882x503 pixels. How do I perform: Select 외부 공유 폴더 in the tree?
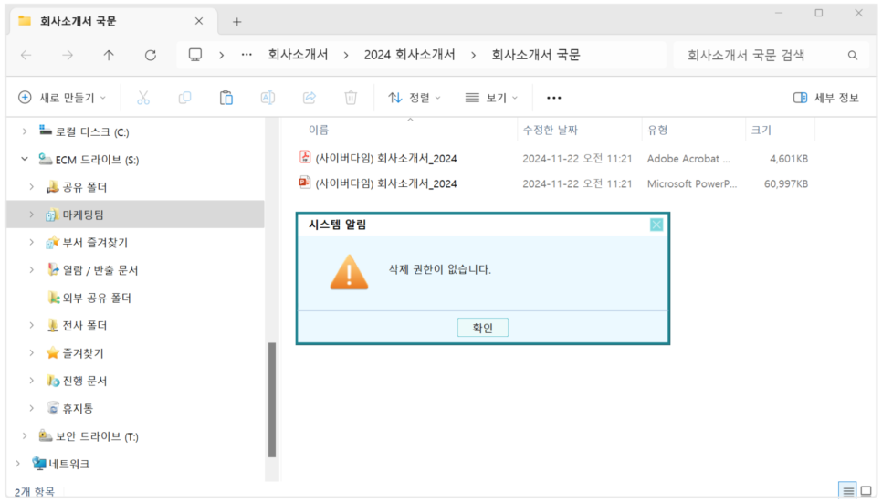[89, 298]
